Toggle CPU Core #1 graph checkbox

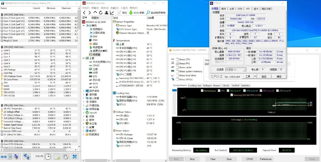[228, 91]
